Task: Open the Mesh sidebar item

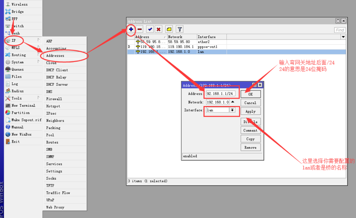Action: (23, 33)
